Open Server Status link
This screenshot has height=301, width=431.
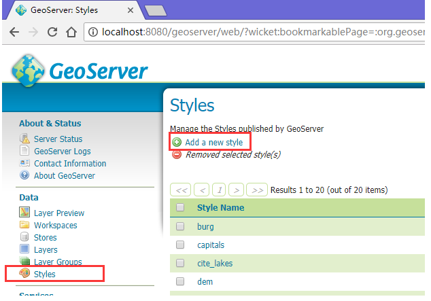coord(58,139)
